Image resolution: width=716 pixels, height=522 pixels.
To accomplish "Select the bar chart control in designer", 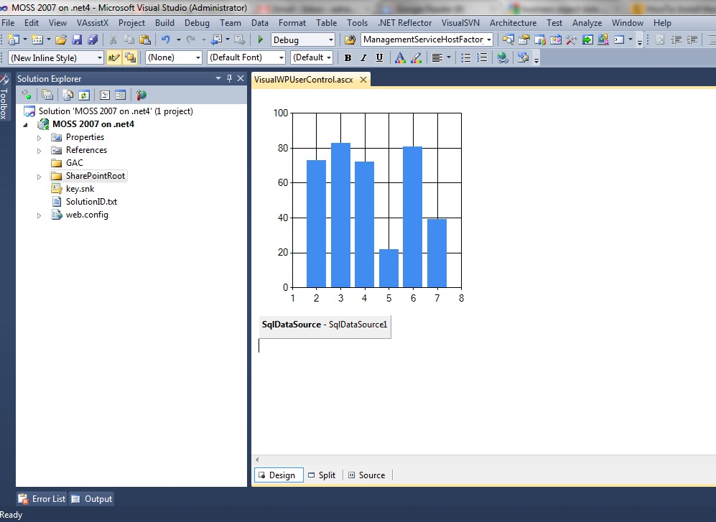I will click(368, 205).
